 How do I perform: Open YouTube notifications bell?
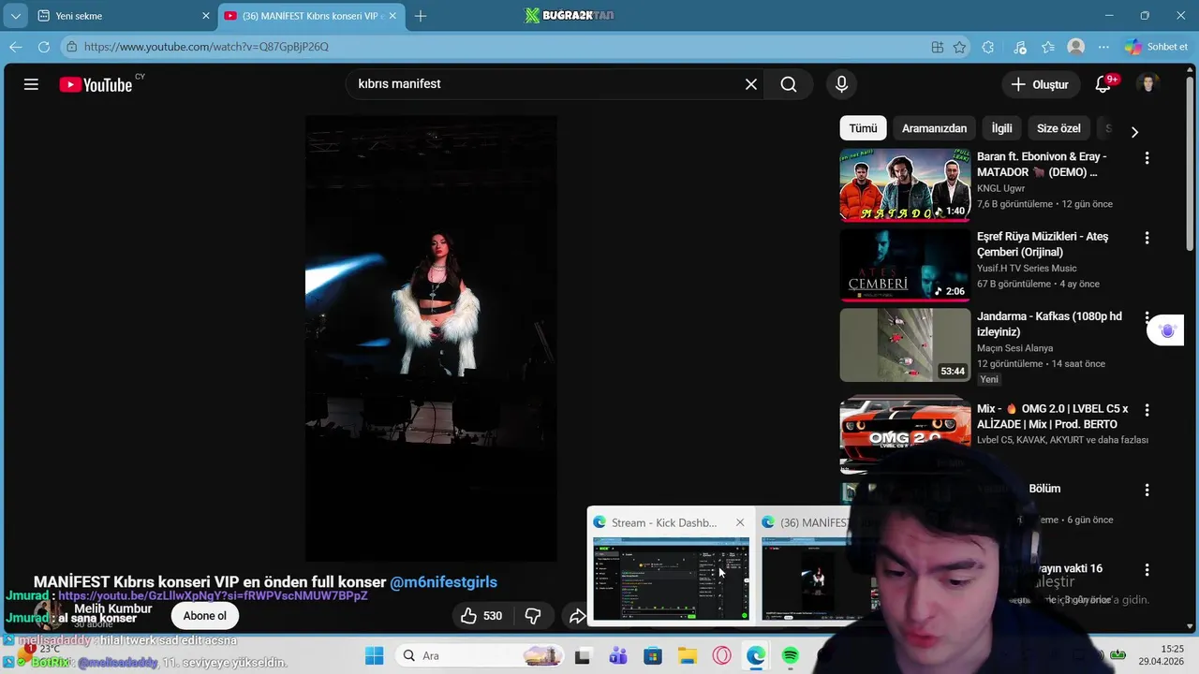pos(1103,84)
